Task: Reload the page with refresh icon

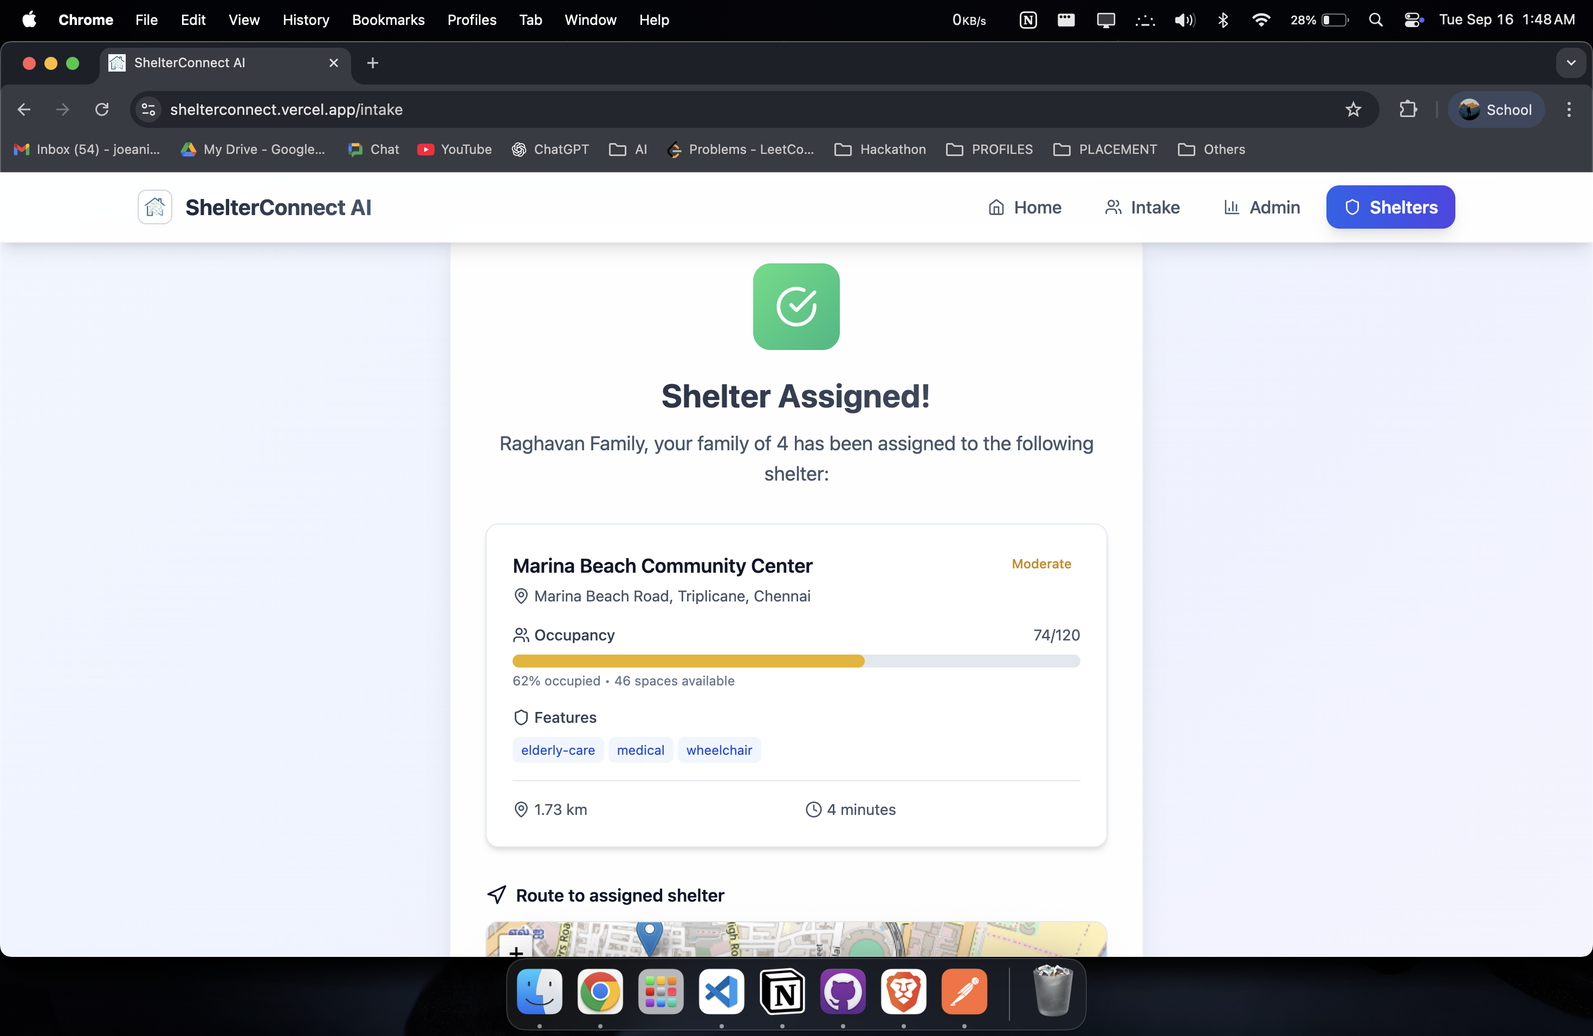Action: click(102, 110)
